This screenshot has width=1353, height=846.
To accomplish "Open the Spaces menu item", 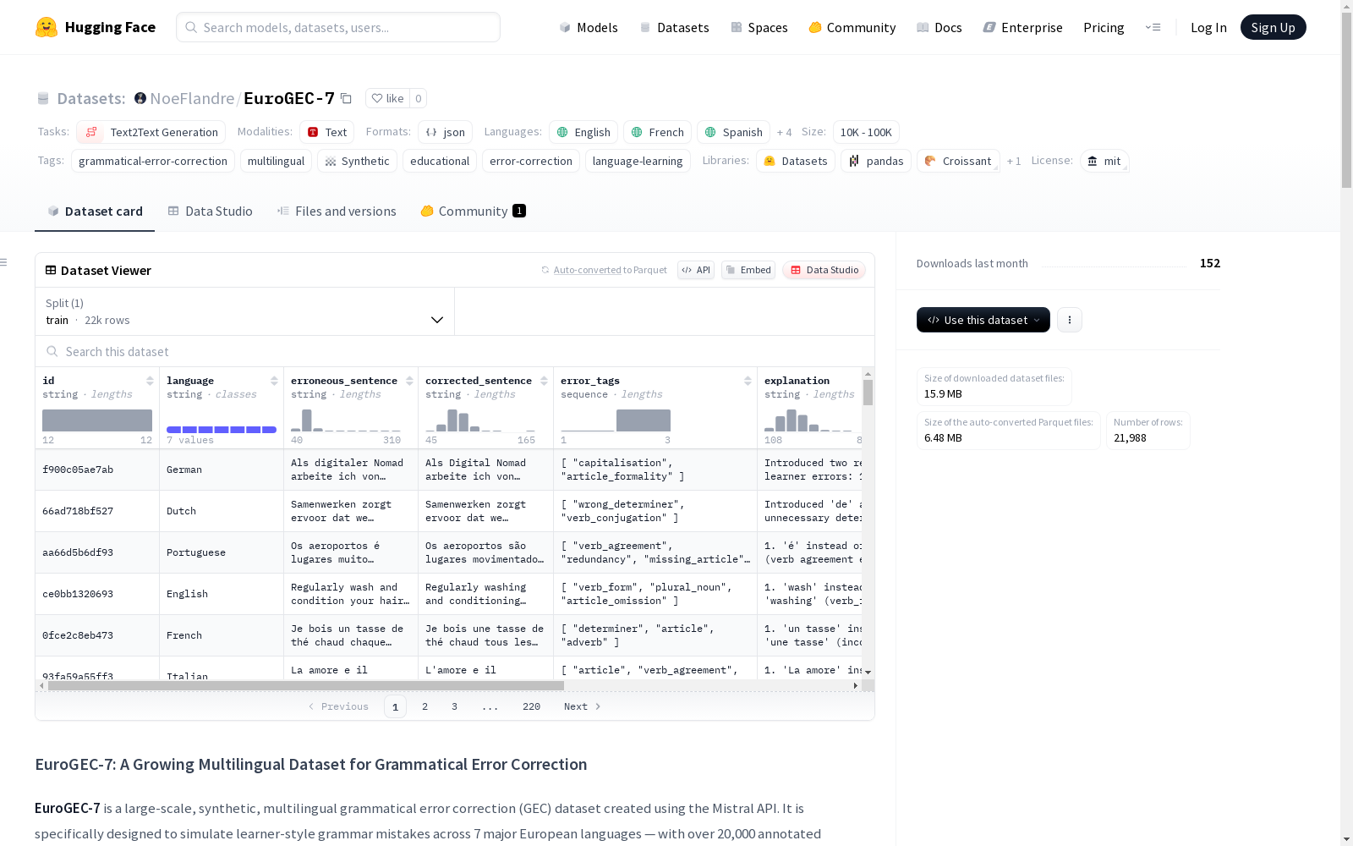I will click(759, 27).
